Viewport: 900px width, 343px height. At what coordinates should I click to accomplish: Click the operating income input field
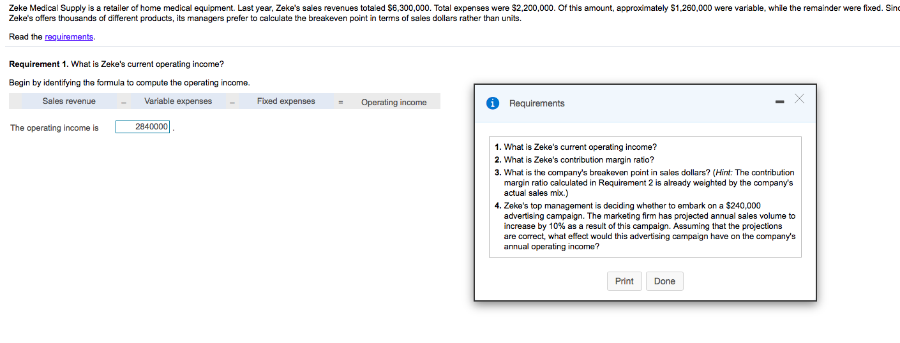pyautogui.click(x=142, y=127)
